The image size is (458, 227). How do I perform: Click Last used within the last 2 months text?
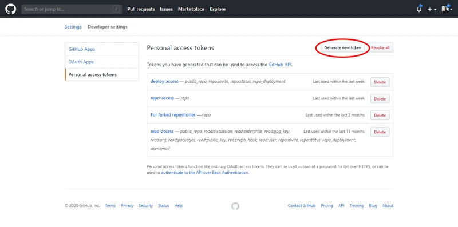[x=335, y=116]
